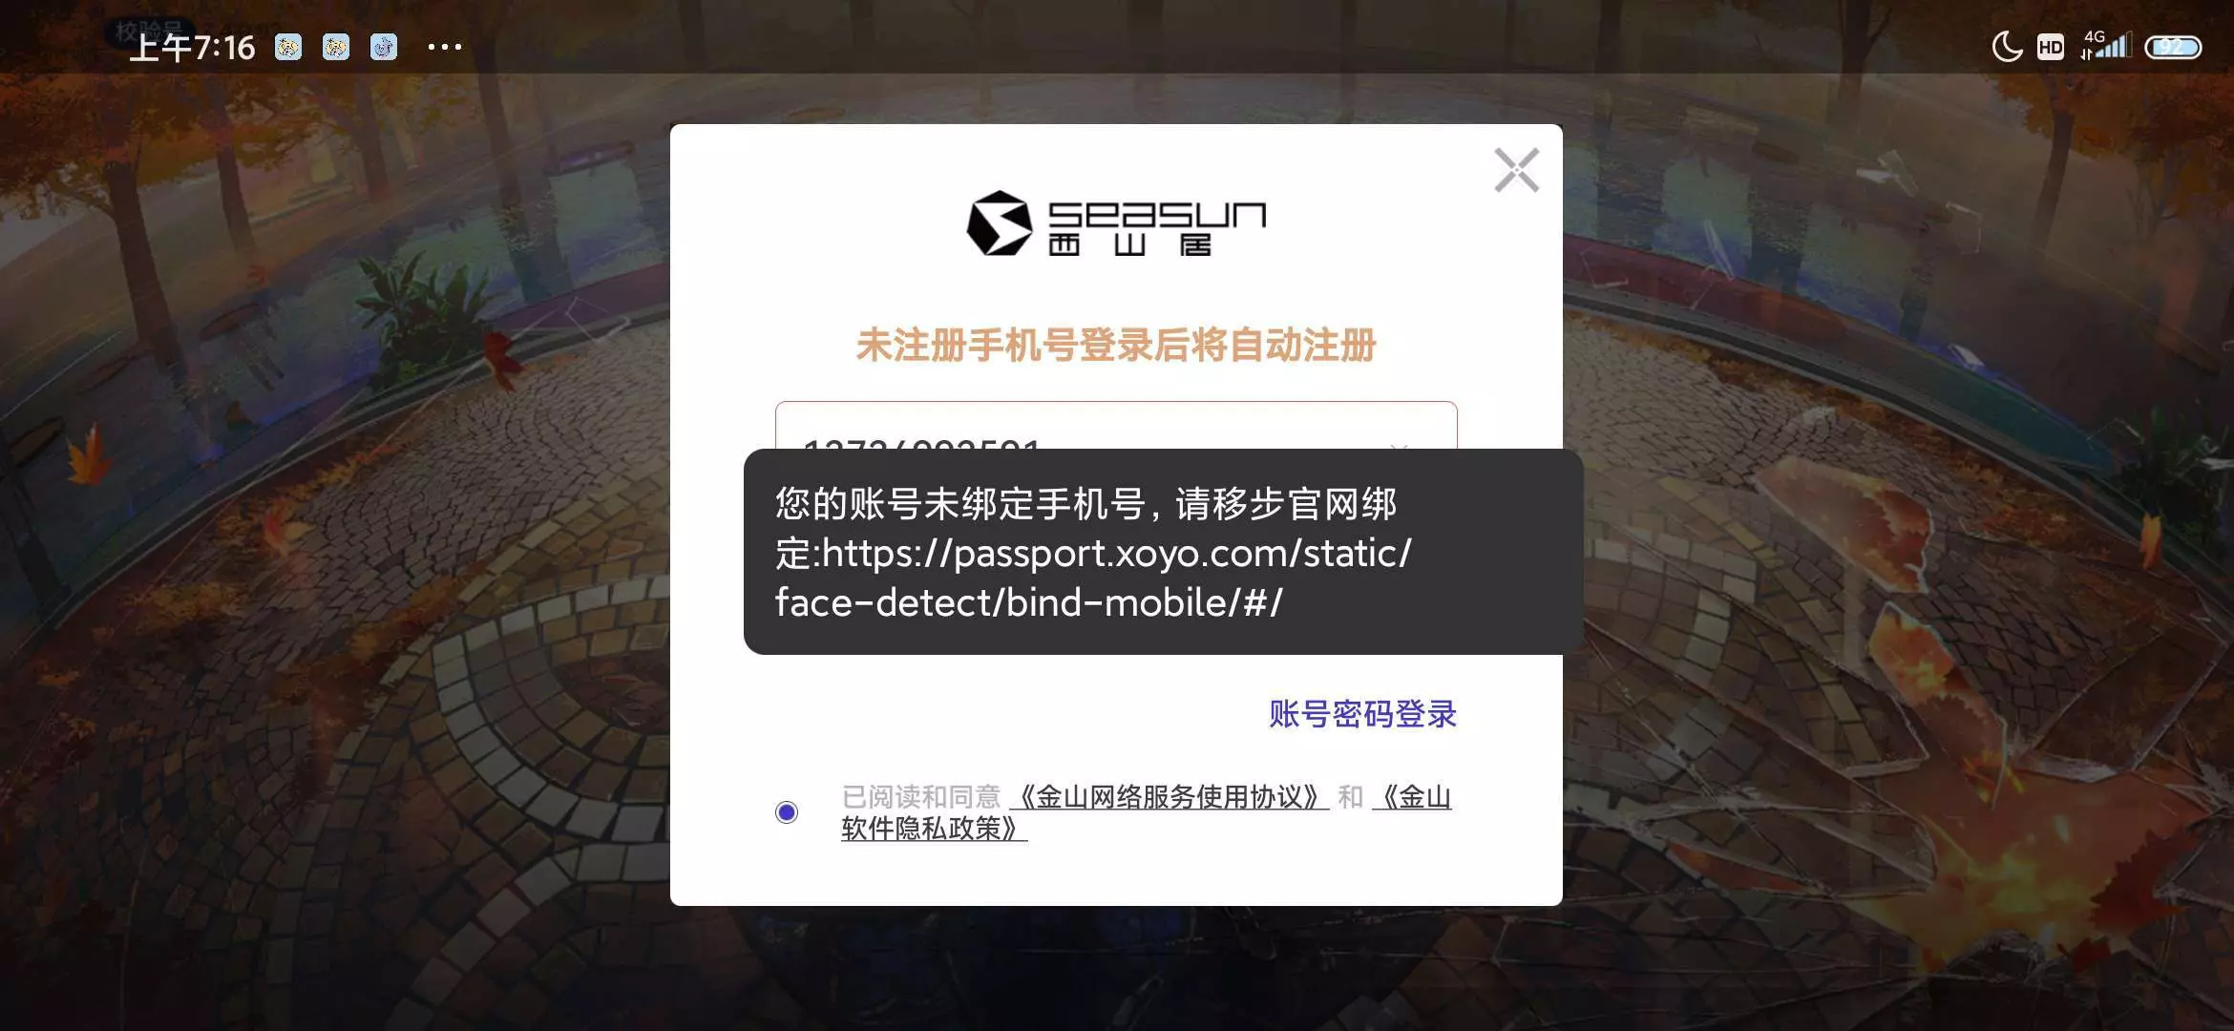Open the second notification app icon

[336, 47]
